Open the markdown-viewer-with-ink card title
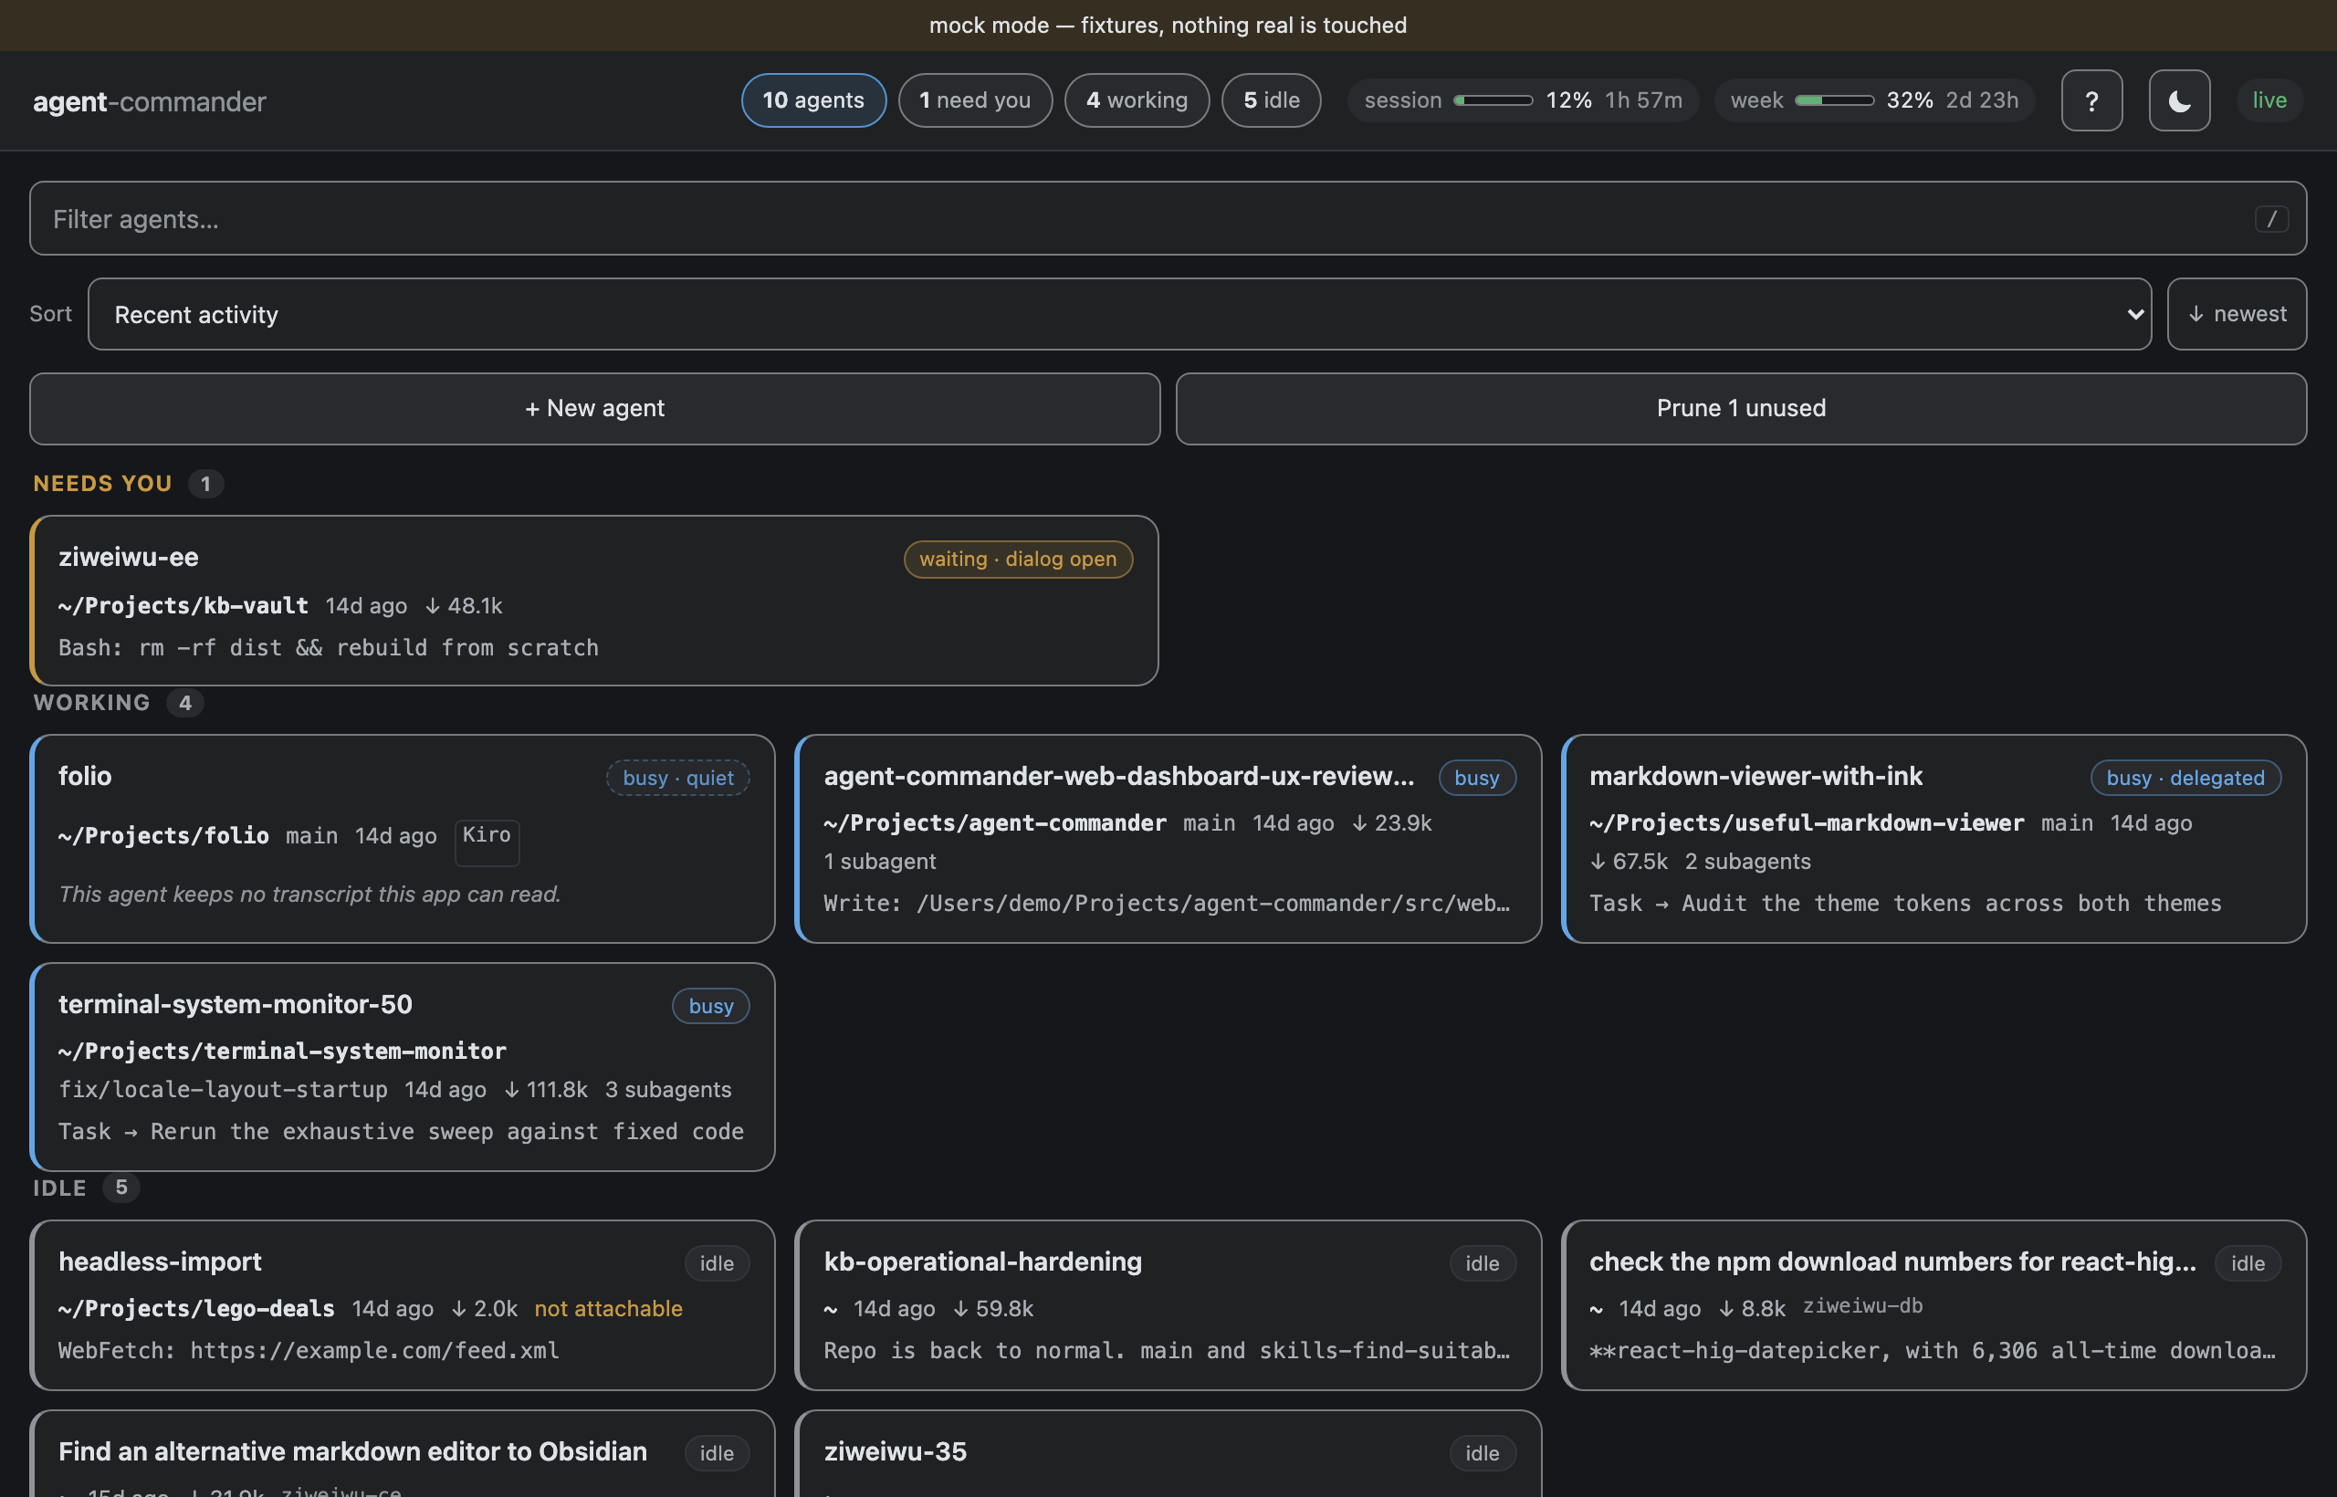Image resolution: width=2337 pixels, height=1497 pixels. [1755, 776]
